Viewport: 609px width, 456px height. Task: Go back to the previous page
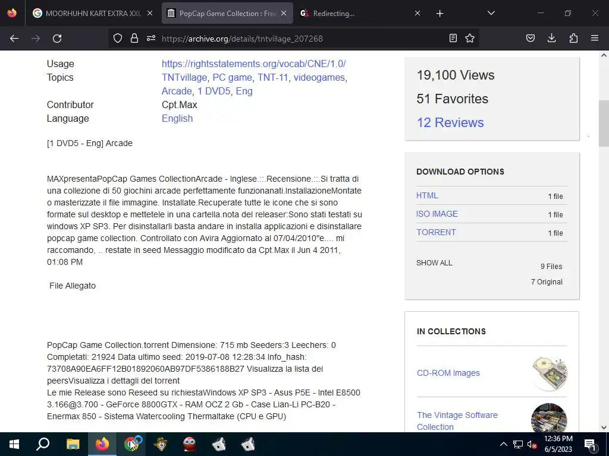coord(14,39)
